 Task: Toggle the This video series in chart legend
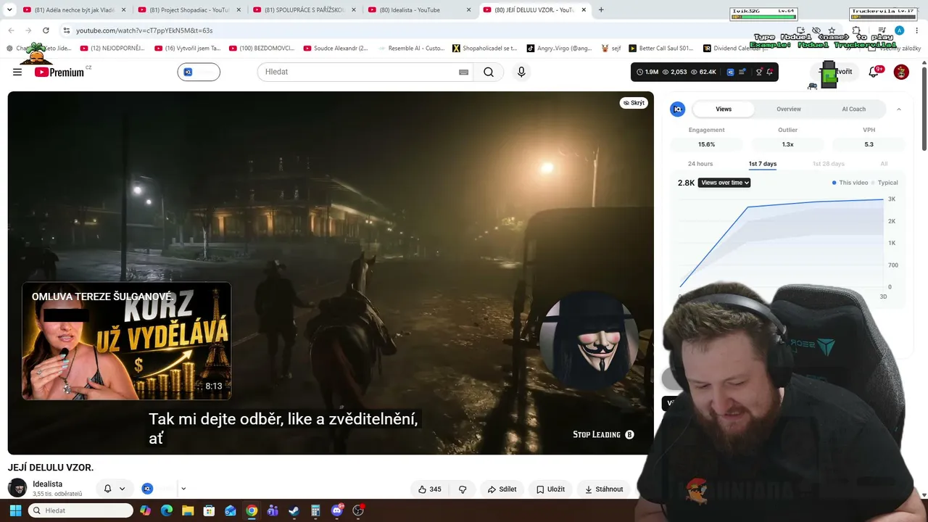pos(850,183)
